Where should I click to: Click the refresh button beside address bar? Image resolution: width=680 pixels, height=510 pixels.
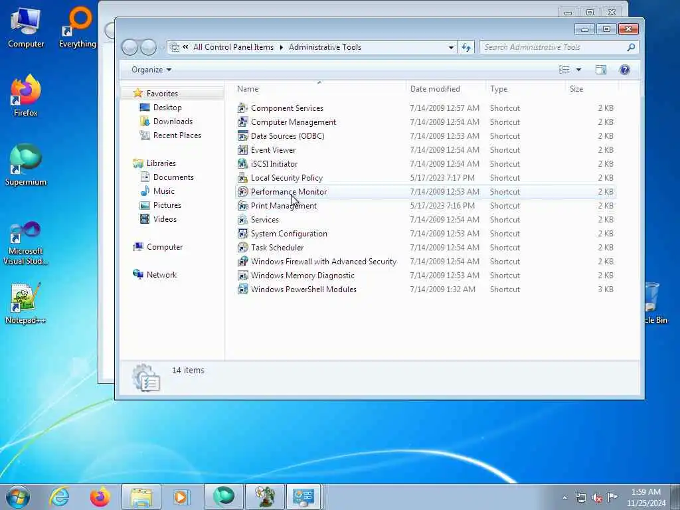[x=466, y=47]
